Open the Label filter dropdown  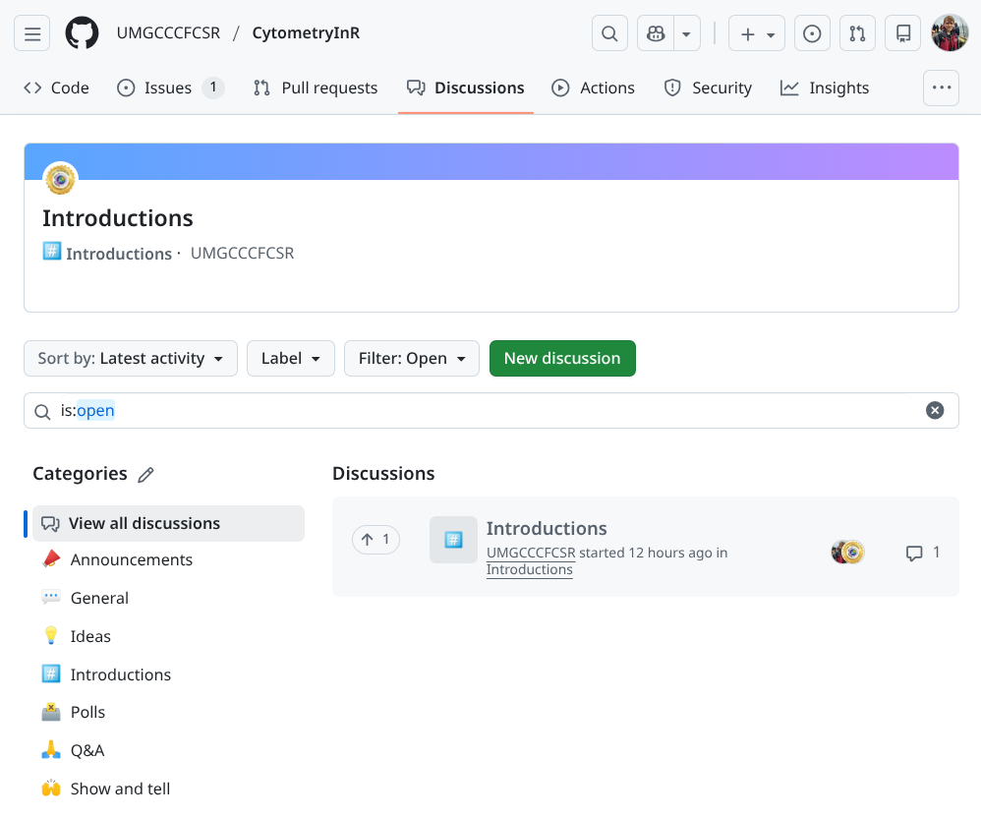coord(291,359)
